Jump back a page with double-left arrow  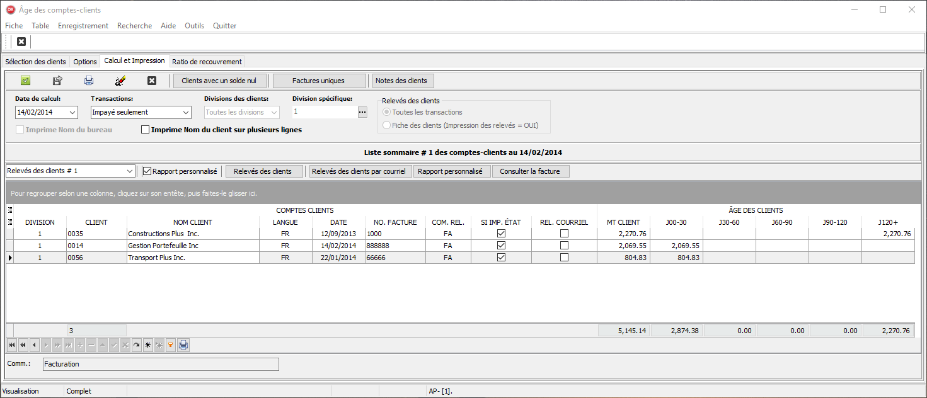tap(23, 345)
